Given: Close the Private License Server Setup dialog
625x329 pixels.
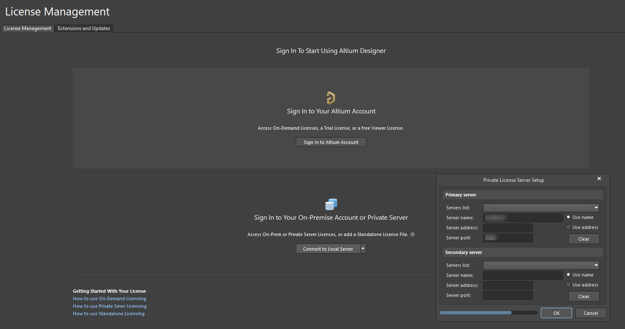Looking at the screenshot, I should point(599,178).
